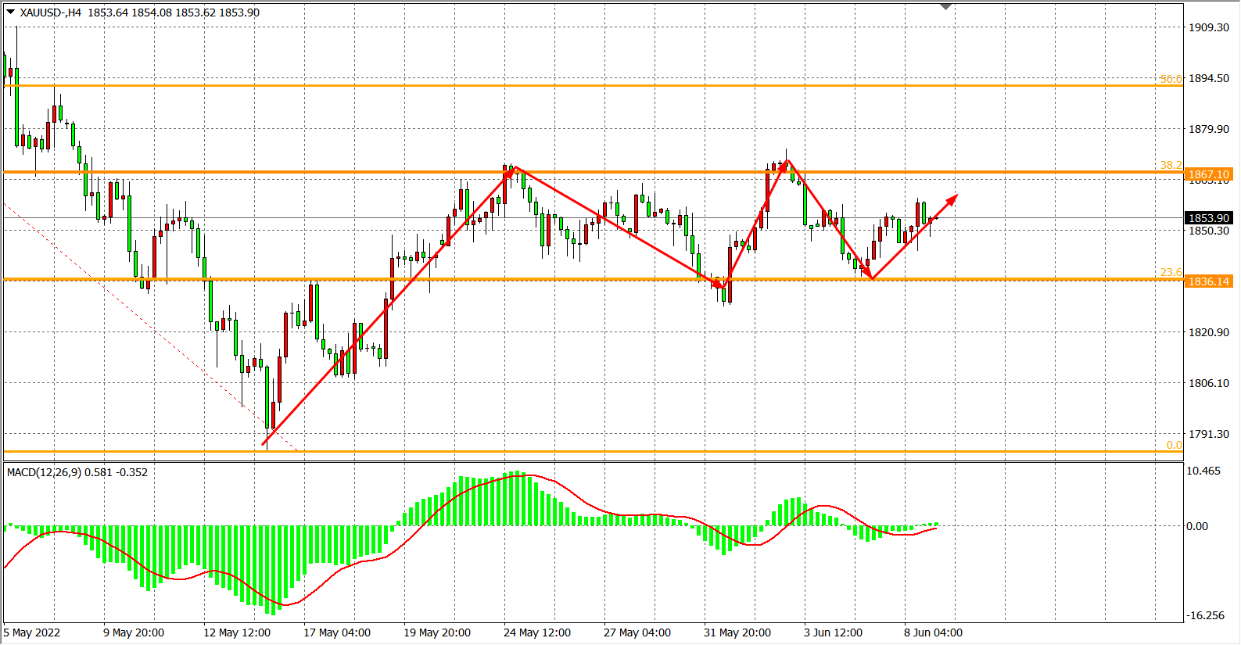Click the 24 May 12:00 time axis label
1241x645 pixels.
tap(536, 632)
